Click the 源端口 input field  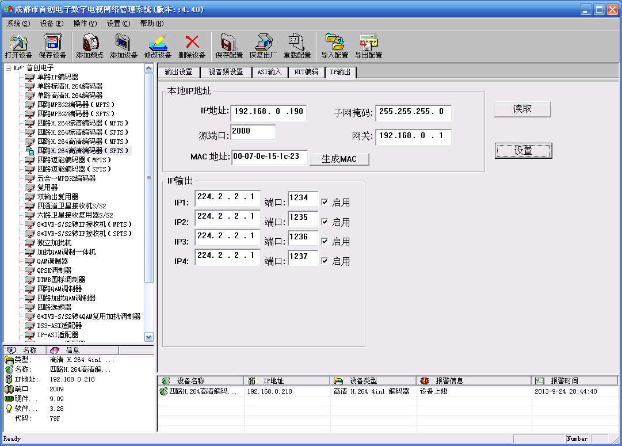click(x=253, y=132)
